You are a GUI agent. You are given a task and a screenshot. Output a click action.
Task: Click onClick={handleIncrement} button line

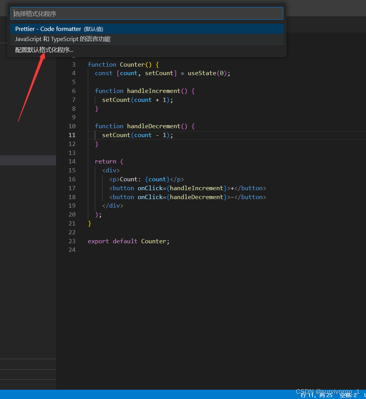pos(187,188)
